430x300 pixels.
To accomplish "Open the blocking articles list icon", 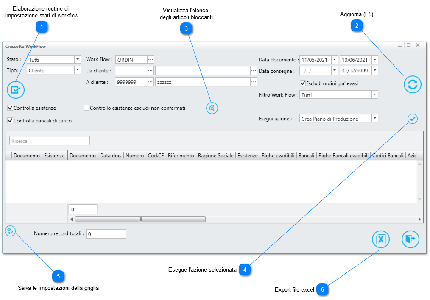I will coord(212,108).
